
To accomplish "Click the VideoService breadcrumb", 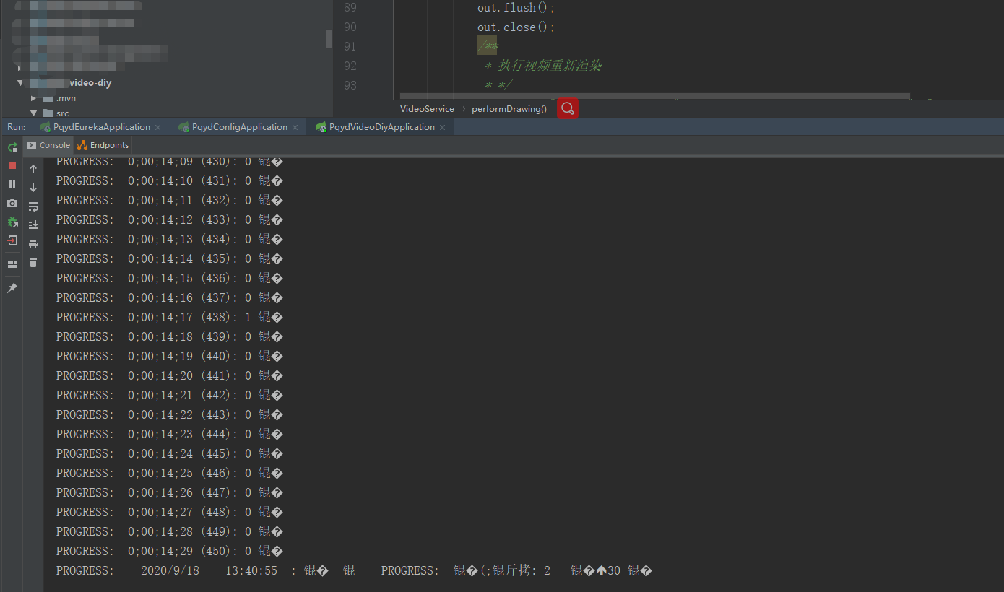I will click(x=427, y=109).
